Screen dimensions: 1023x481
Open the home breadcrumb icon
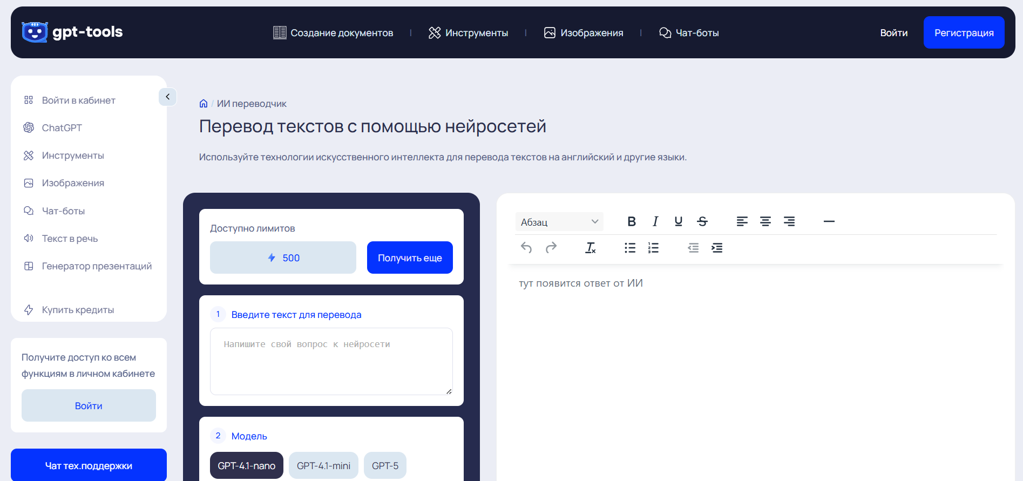(204, 104)
